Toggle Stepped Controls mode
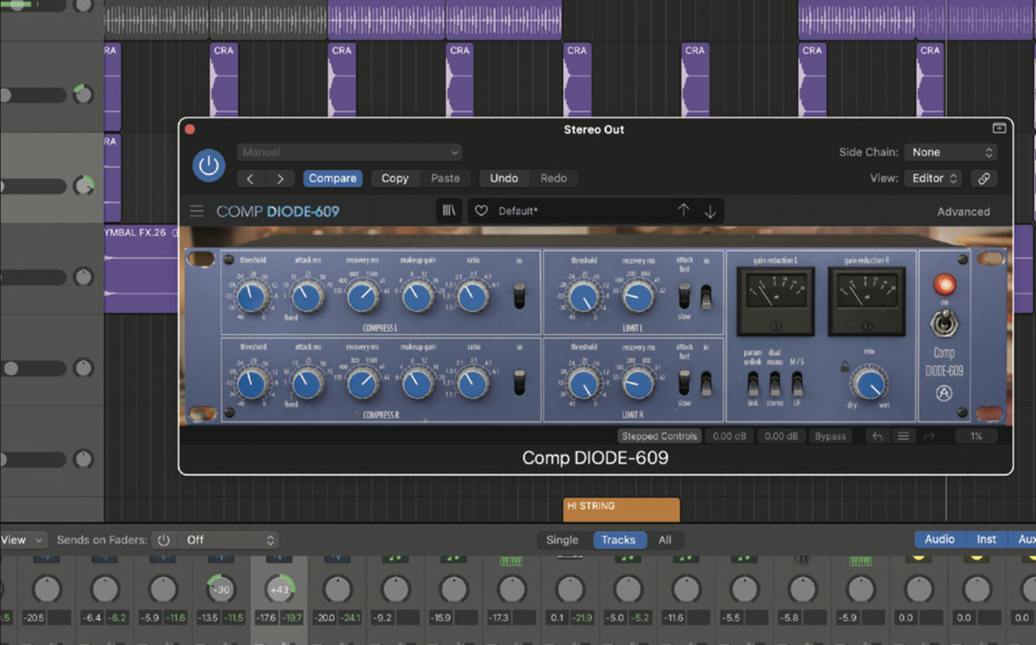This screenshot has width=1036, height=645. [659, 436]
